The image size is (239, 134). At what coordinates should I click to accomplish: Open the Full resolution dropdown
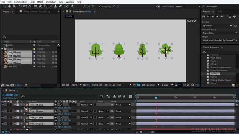coord(124,85)
